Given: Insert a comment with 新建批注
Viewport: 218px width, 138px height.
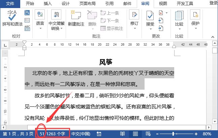Looking at the screenshot, I should point(76,18).
